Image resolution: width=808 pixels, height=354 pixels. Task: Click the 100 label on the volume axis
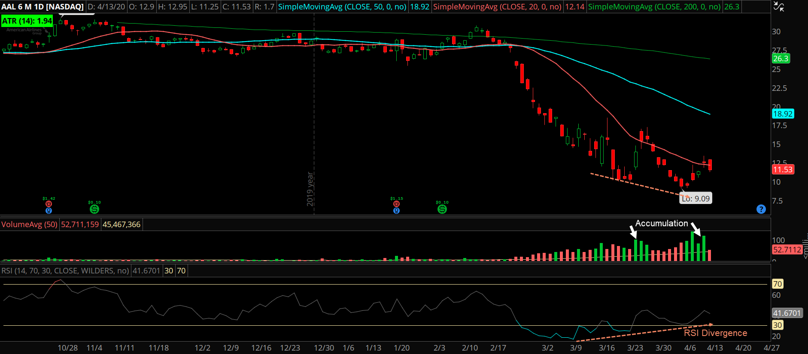[x=778, y=240]
